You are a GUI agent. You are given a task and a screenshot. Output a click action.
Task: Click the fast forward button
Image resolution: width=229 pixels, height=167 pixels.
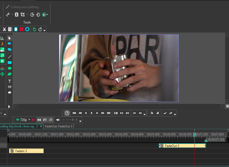[x=103, y=113]
